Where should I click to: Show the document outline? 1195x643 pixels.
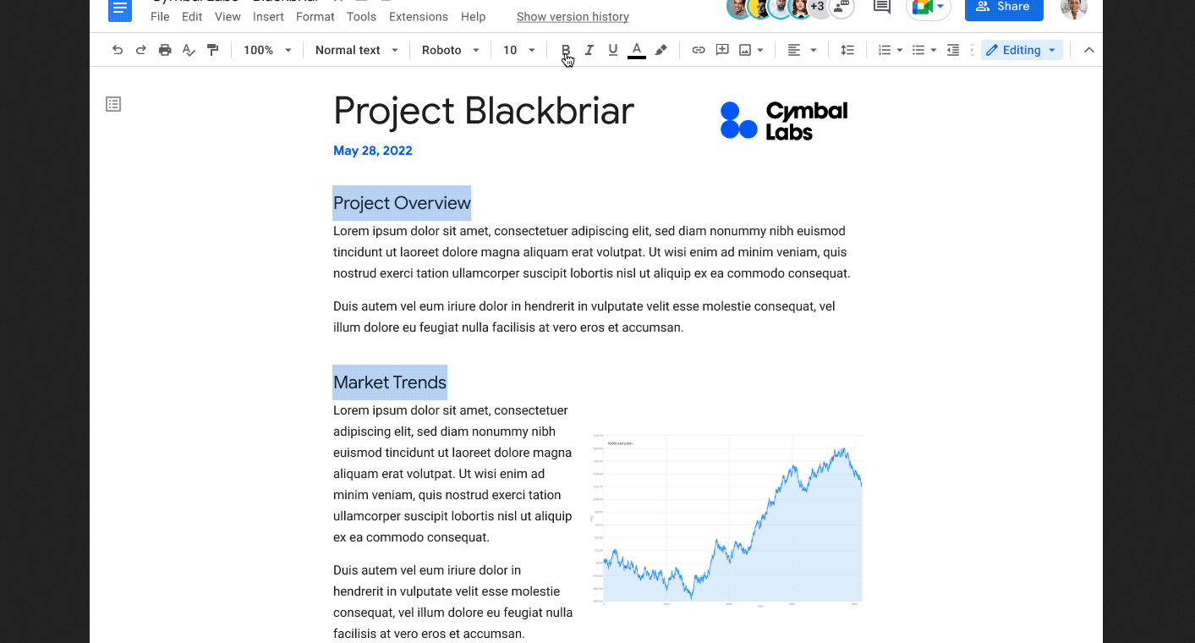pyautogui.click(x=113, y=104)
